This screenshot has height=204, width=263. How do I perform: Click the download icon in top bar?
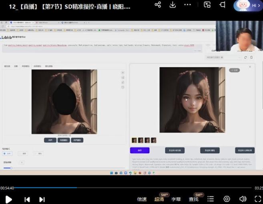[x=173, y=5]
